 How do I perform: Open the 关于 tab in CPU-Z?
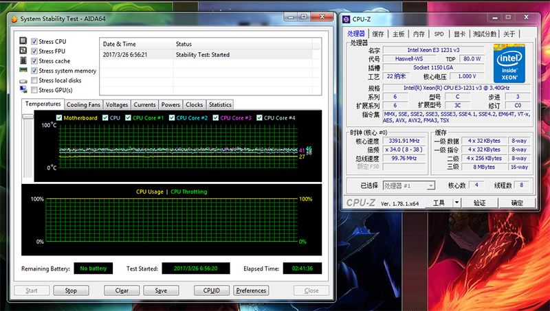(509, 34)
